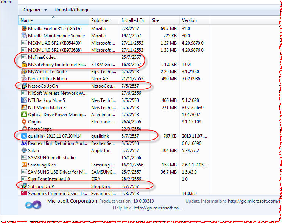Click the NirSoft Wireless Network icon

coord(24,93)
